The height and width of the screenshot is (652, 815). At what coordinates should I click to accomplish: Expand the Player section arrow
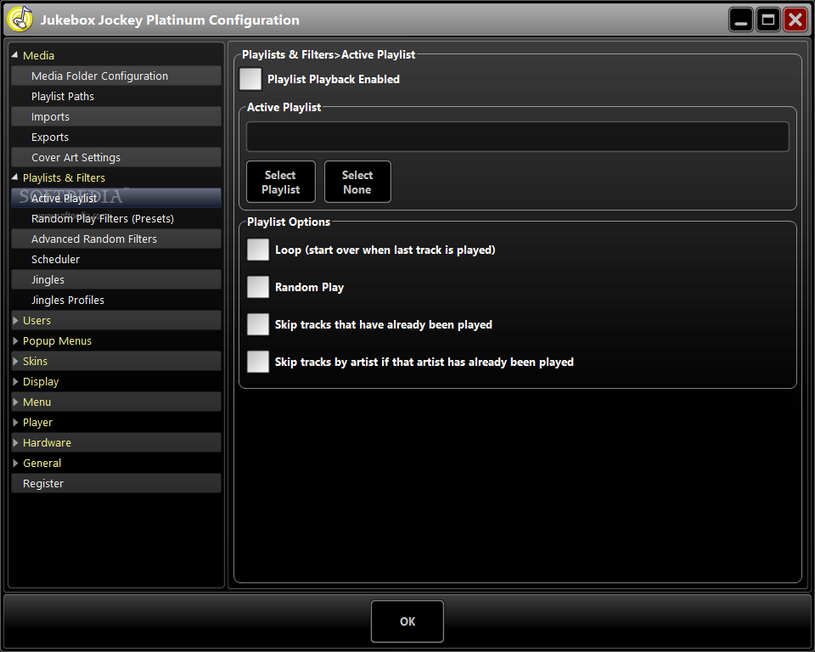(15, 422)
